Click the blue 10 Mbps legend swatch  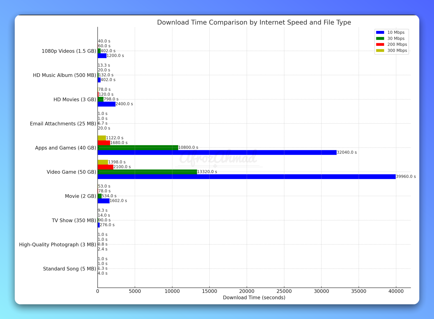(380, 32)
